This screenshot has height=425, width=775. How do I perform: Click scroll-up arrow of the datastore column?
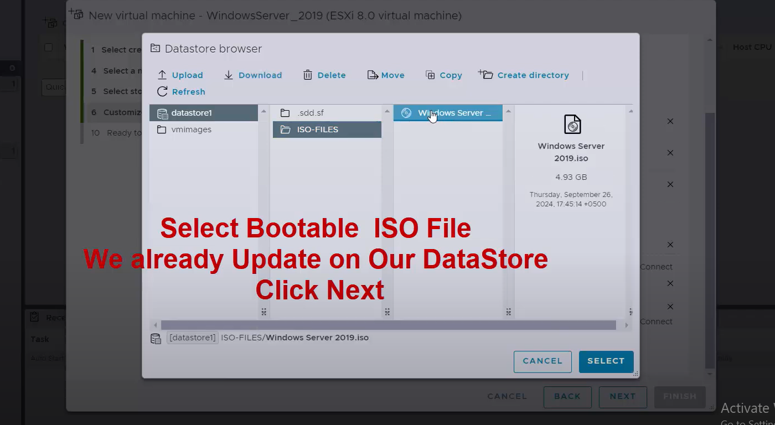[x=263, y=111]
